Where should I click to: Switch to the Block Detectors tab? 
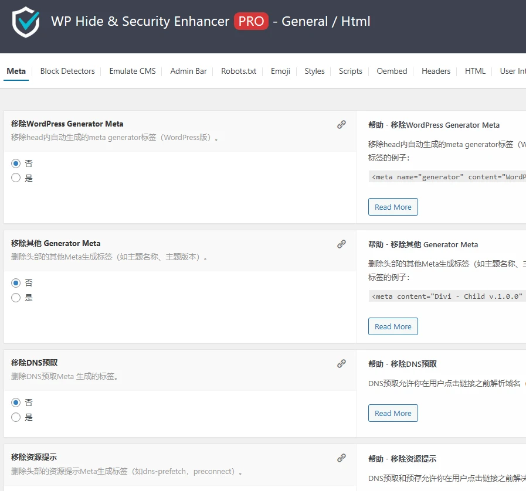(x=67, y=71)
